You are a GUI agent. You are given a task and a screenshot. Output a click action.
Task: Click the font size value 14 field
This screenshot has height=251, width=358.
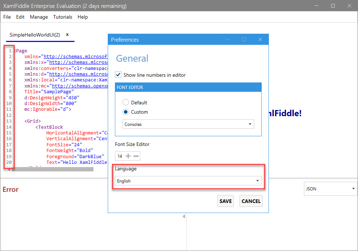[120, 156]
